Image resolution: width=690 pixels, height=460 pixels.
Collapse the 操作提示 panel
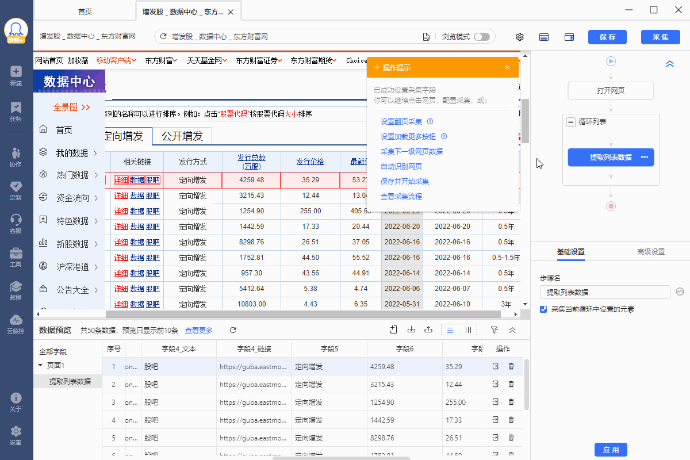point(507,67)
